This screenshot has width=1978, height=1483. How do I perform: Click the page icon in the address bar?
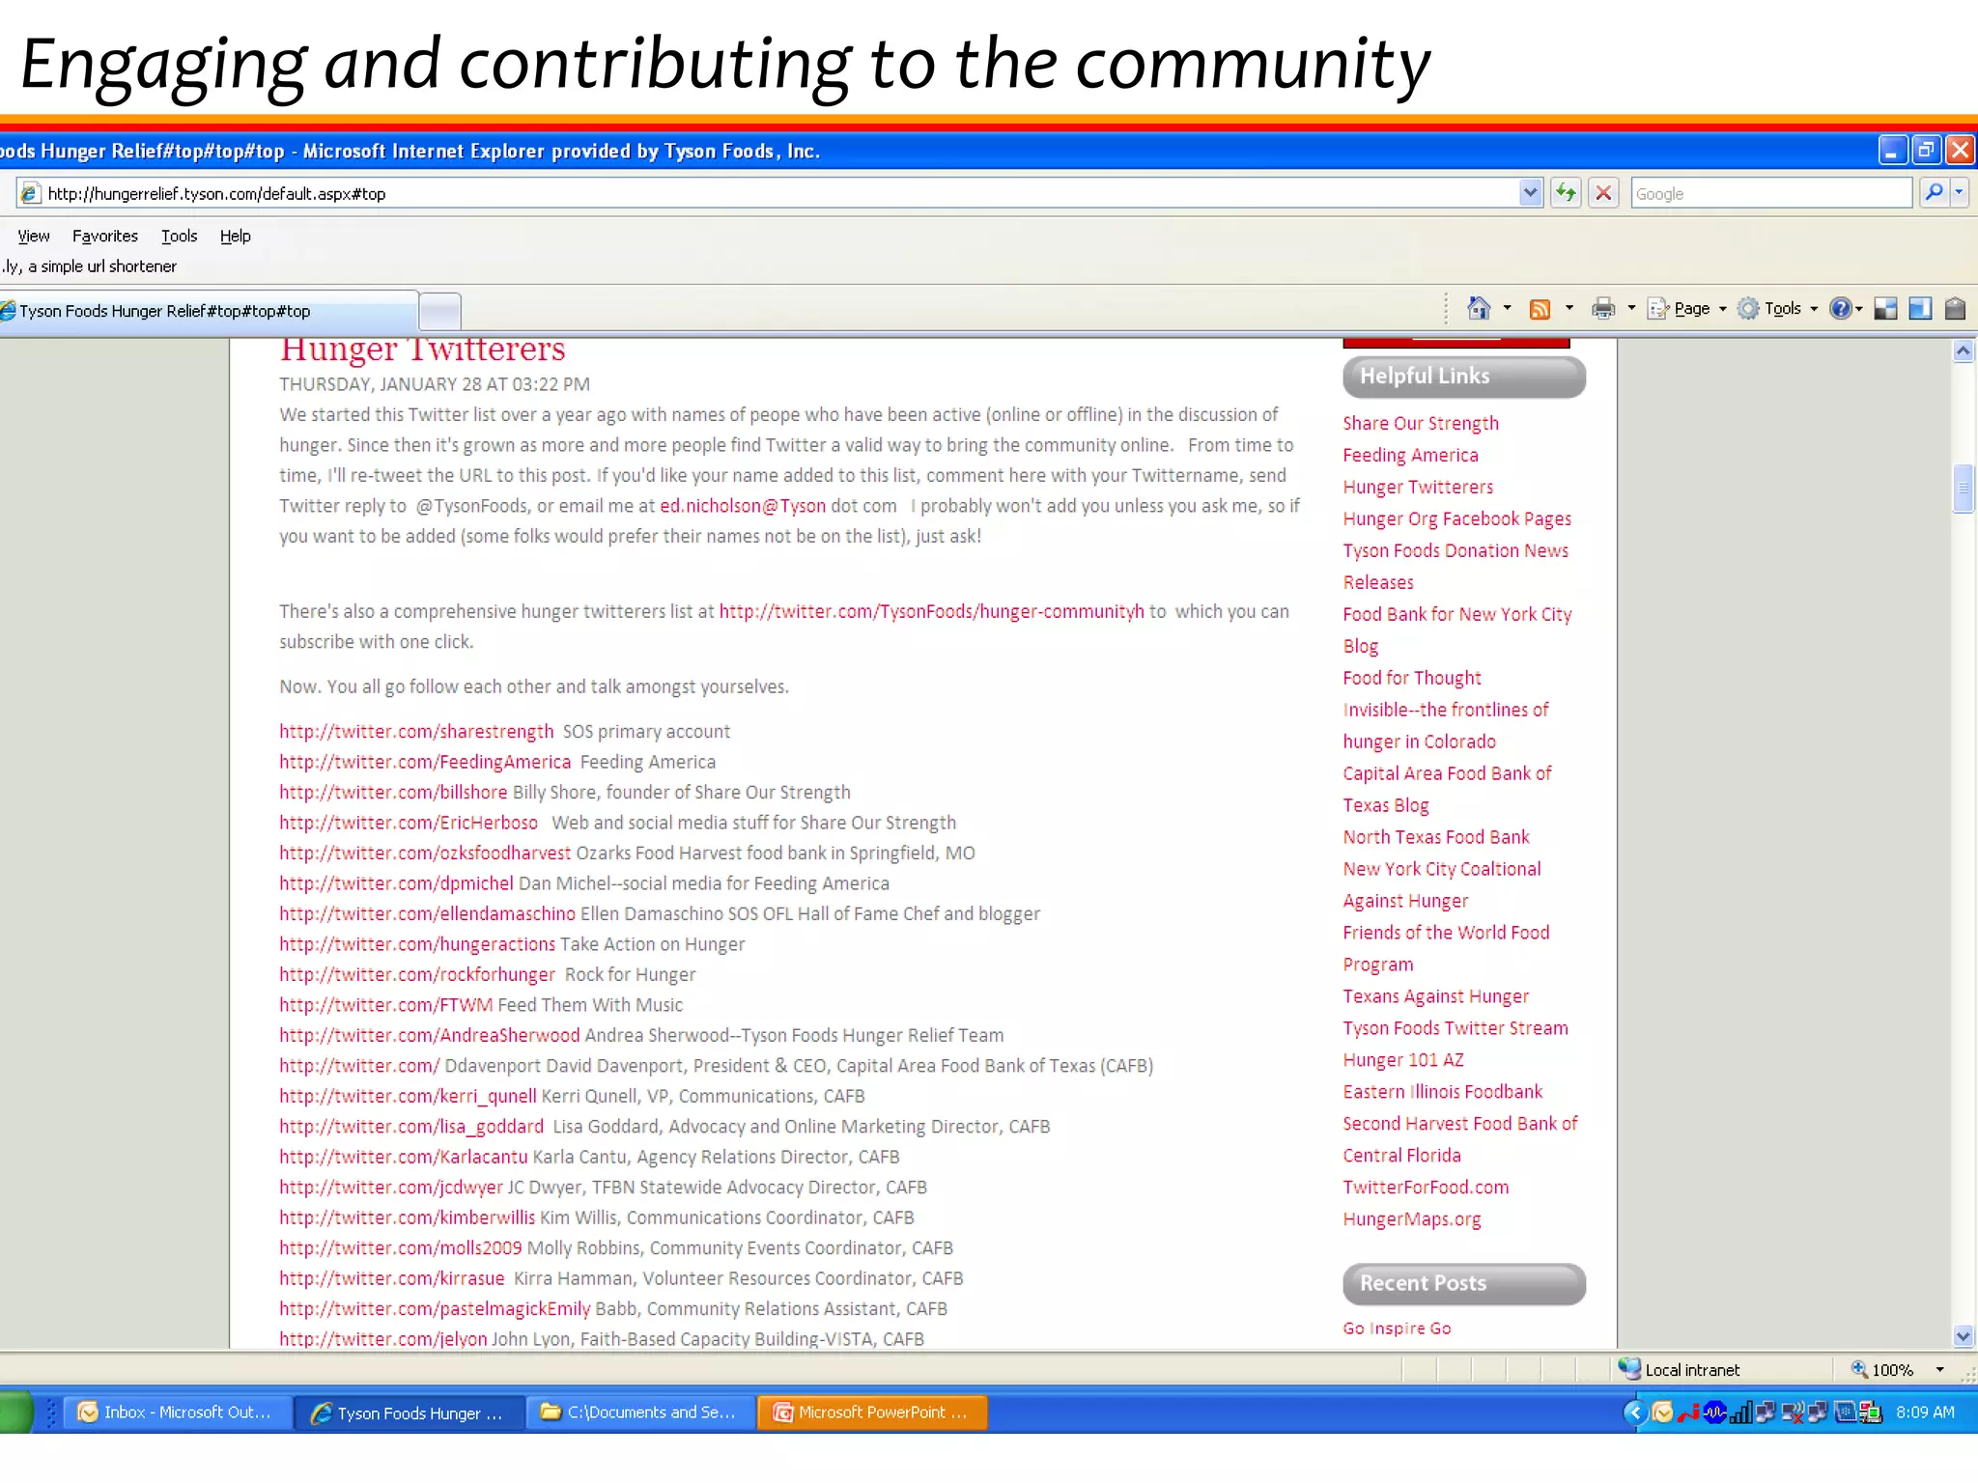30,193
